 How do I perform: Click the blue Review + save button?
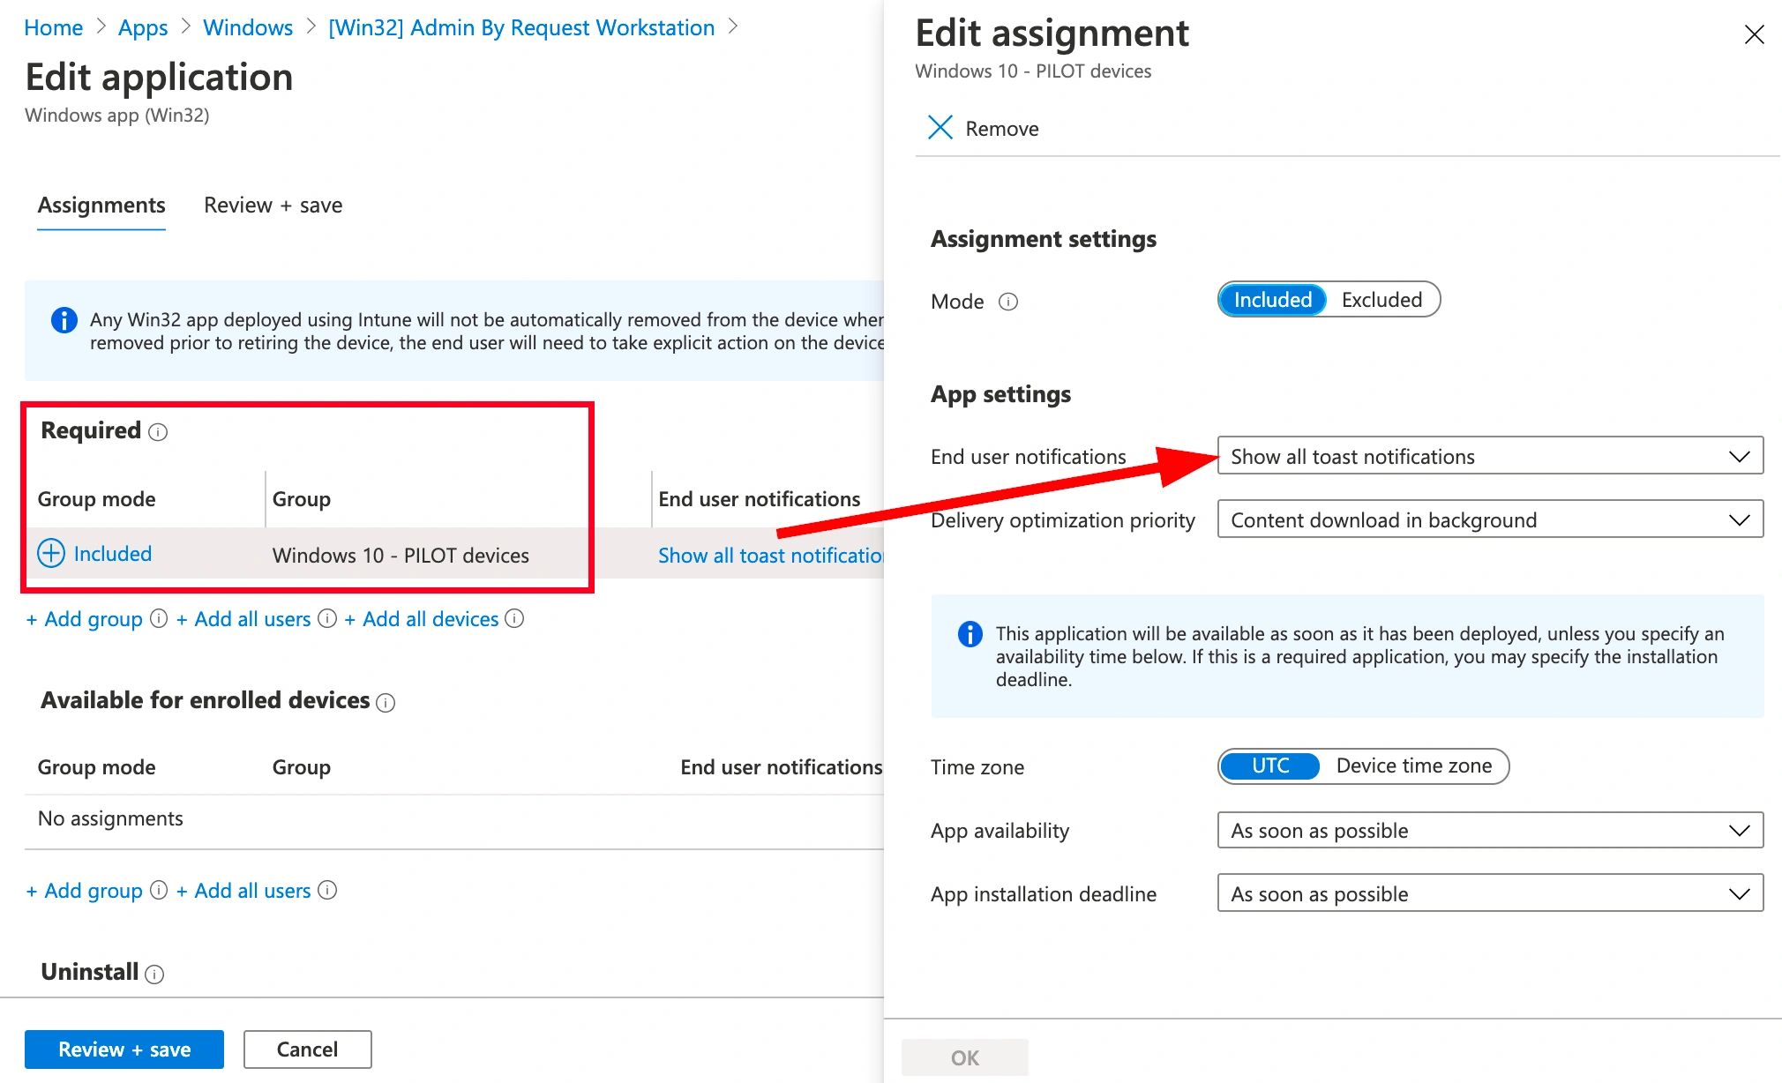coord(124,1049)
